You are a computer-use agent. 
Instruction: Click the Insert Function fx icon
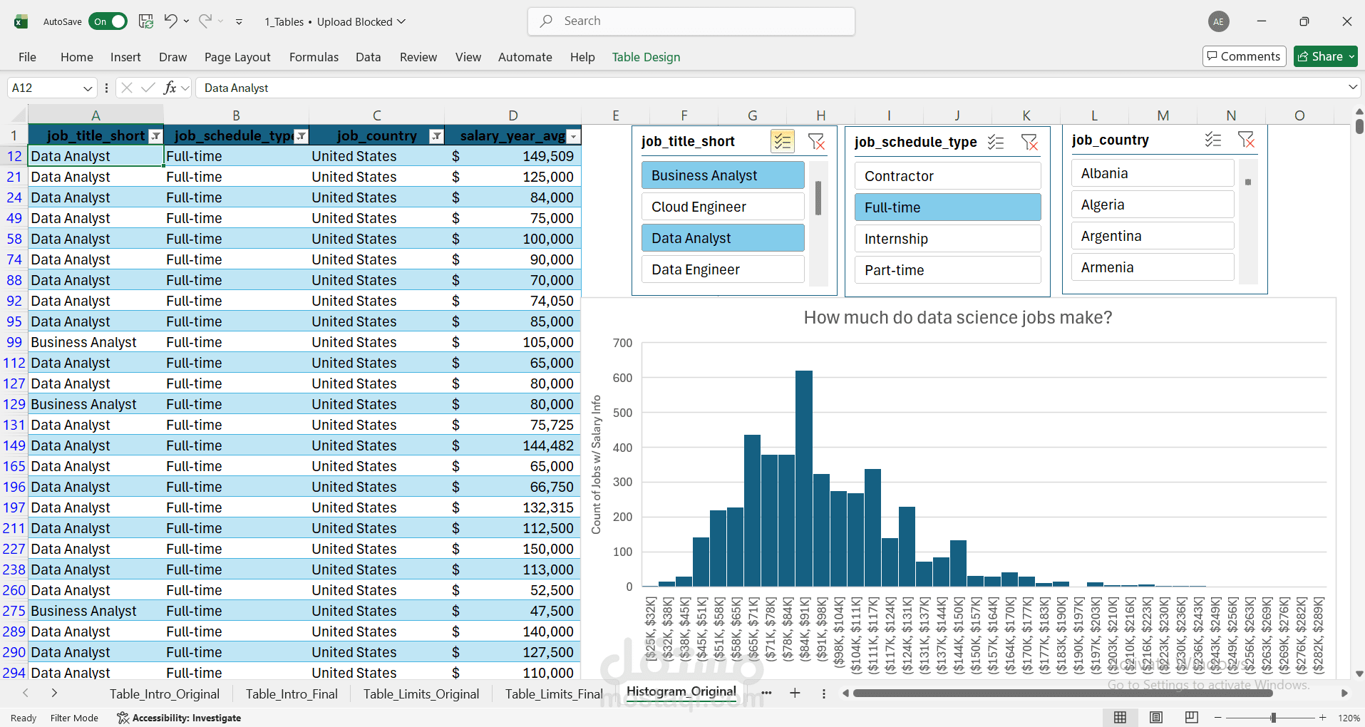point(170,88)
